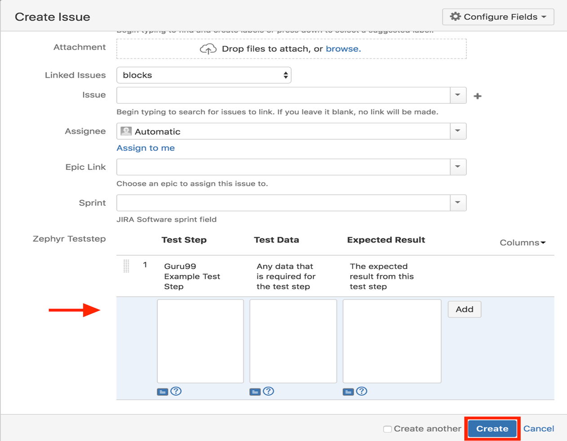567x441 pixels.
Task: Toggle wiki markup icon under Test Data box
Action: 255,392
